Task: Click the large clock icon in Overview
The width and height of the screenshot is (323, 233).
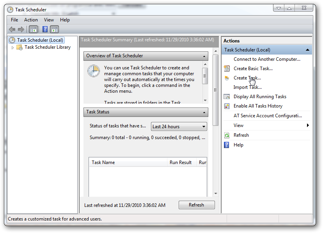Action: tap(94, 71)
